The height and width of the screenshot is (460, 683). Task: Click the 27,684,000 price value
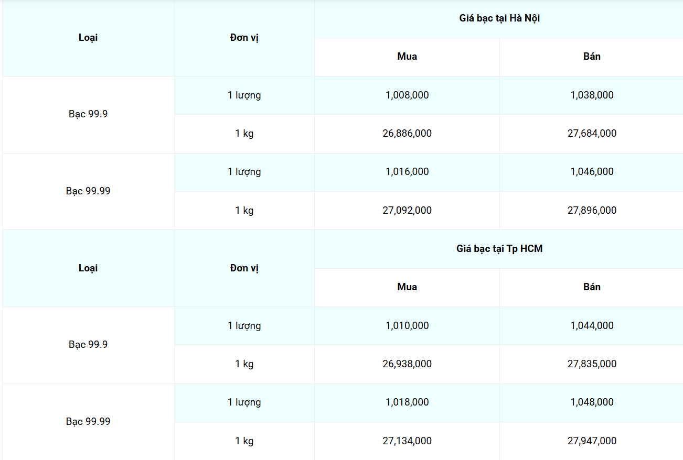(592, 134)
